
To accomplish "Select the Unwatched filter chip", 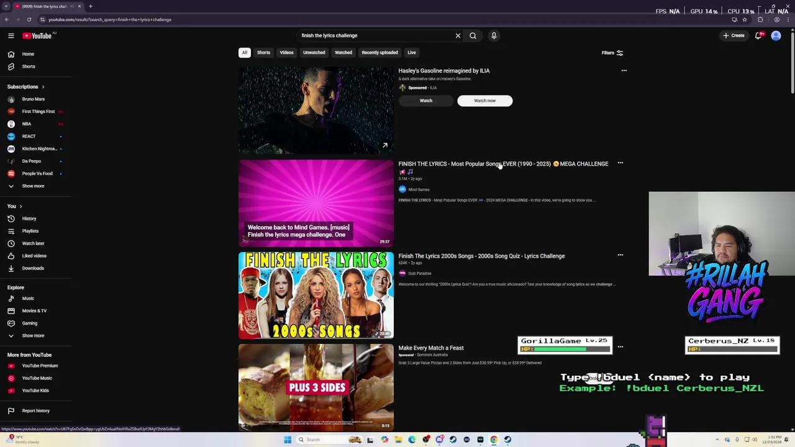I will point(314,53).
